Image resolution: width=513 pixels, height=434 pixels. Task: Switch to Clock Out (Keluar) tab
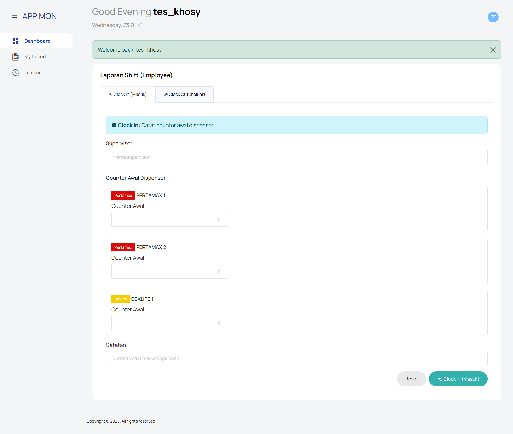[x=184, y=94]
